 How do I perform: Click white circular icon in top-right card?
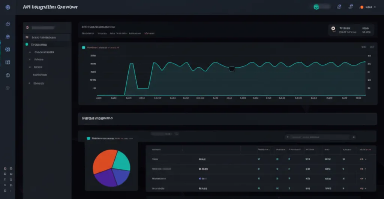[x=333, y=29]
